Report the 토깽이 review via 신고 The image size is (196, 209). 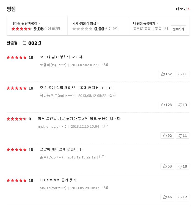(x=105, y=65)
